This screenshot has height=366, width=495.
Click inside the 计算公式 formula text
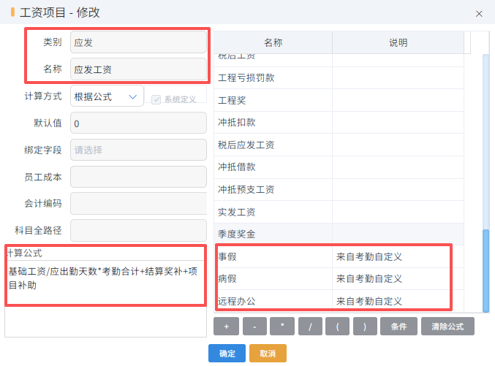(103, 278)
